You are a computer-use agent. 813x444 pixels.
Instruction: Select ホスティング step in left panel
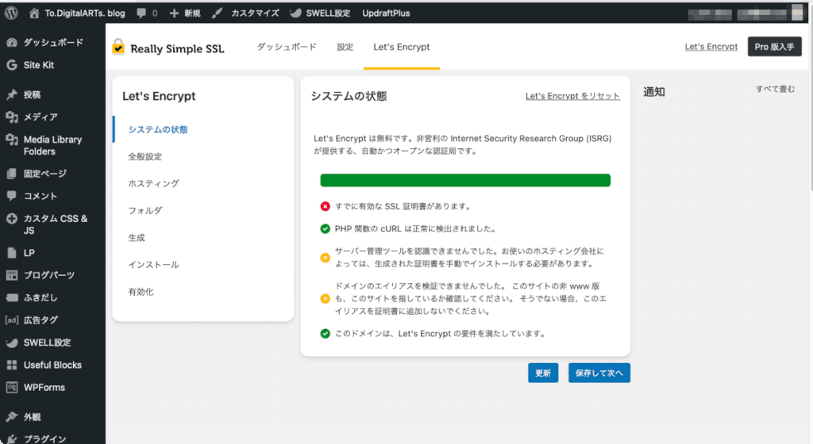[153, 183]
